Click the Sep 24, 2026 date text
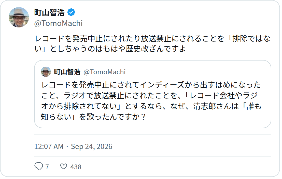The height and width of the screenshot is (179, 282). pyautogui.click(x=92, y=146)
